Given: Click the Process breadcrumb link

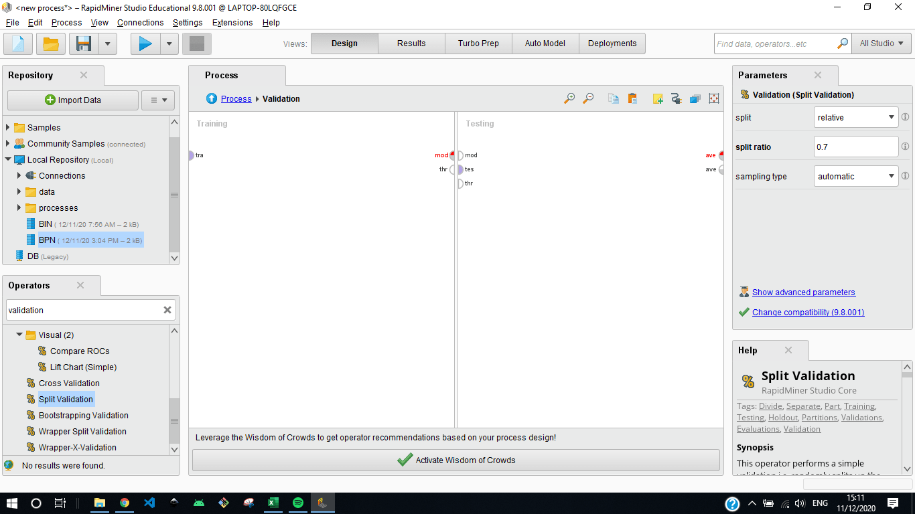Looking at the screenshot, I should pyautogui.click(x=236, y=98).
